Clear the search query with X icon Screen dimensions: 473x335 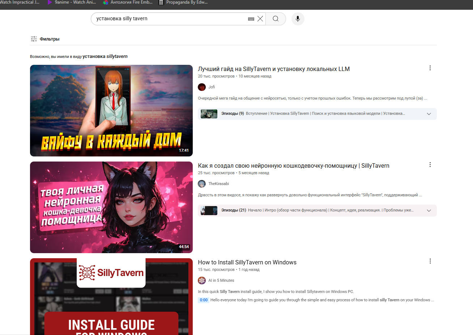click(260, 19)
